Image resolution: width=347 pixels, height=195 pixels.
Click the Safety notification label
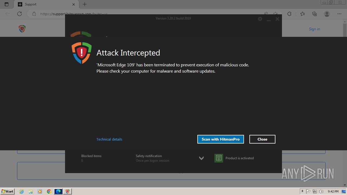pos(149,156)
